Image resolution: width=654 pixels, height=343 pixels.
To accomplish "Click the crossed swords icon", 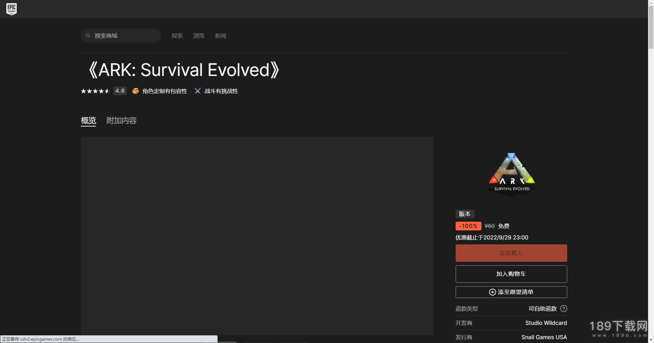I will [198, 91].
